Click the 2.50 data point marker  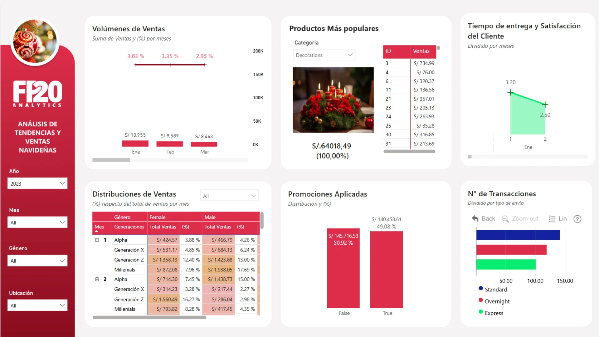(545, 105)
